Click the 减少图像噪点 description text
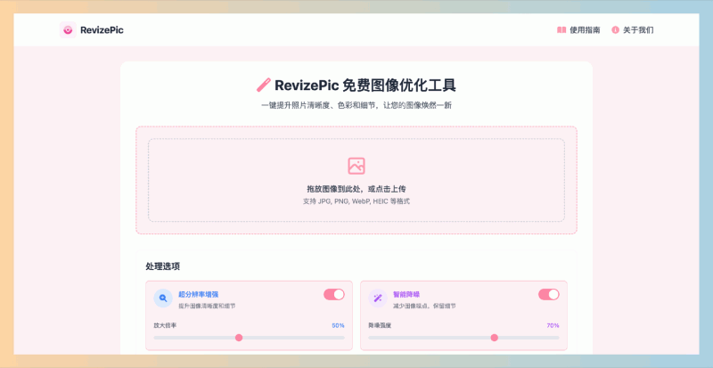The image size is (713, 368). pyautogui.click(x=424, y=307)
